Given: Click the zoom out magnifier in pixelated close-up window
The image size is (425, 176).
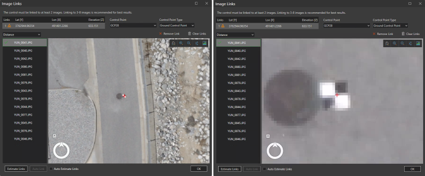Looking at the screenshot, I should (x=402, y=43).
